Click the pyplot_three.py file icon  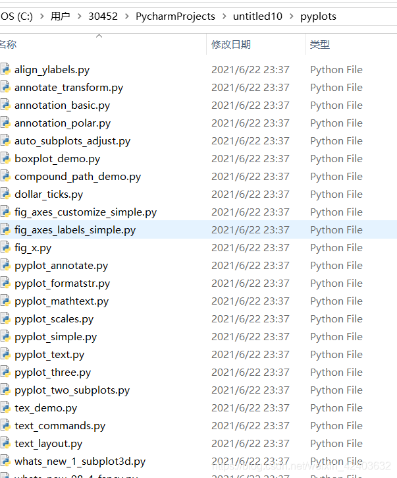[x=5, y=372]
